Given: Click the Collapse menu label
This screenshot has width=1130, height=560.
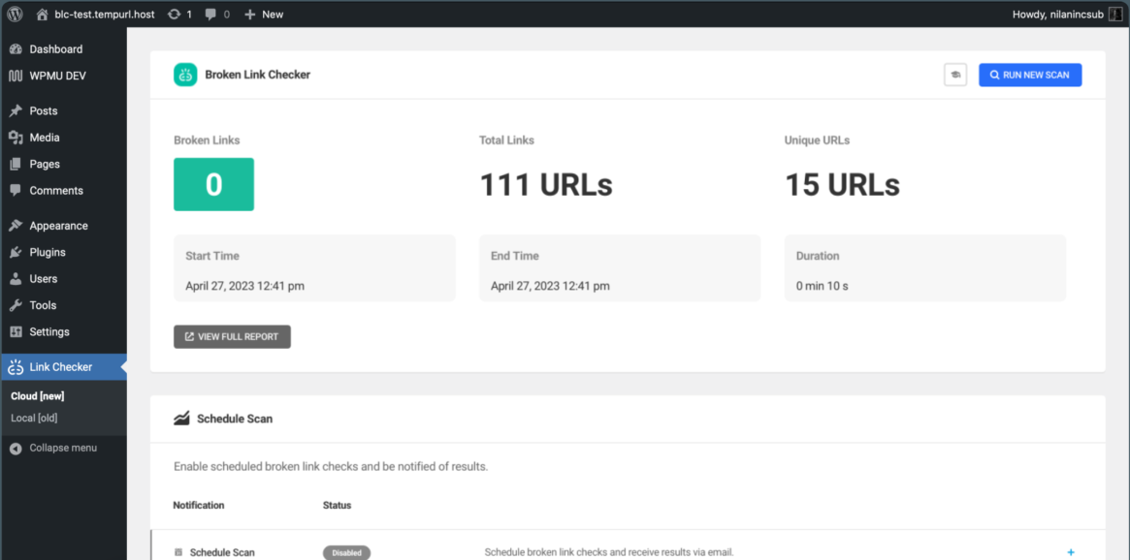Looking at the screenshot, I should [x=63, y=449].
